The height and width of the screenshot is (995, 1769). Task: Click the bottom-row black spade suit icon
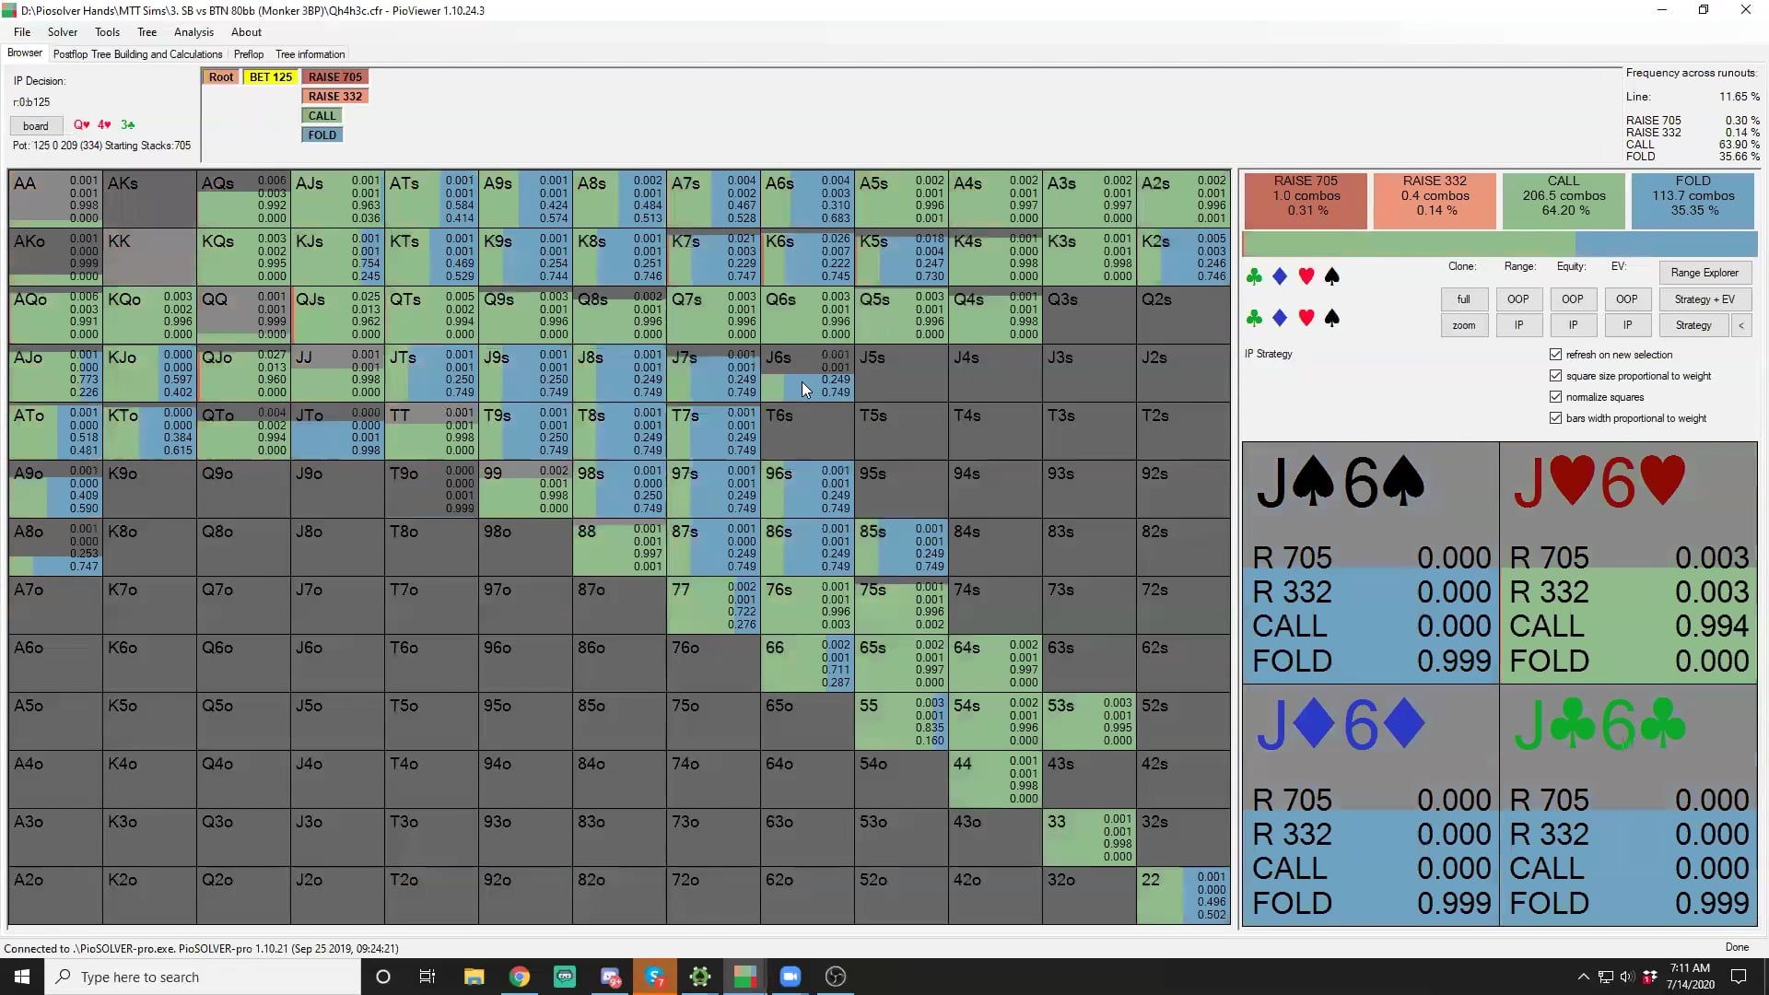click(x=1331, y=318)
